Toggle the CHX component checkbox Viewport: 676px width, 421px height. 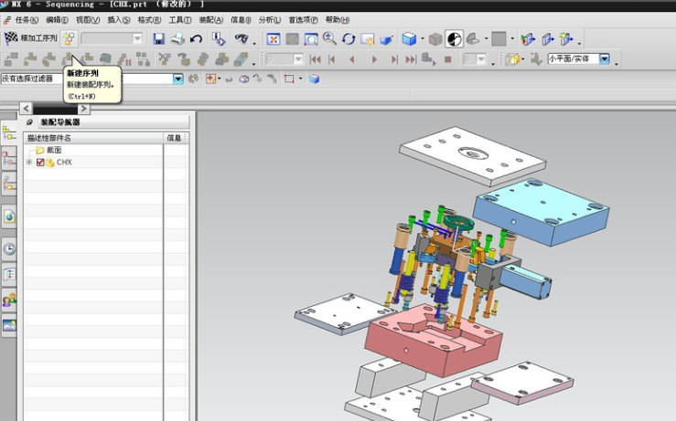click(40, 163)
